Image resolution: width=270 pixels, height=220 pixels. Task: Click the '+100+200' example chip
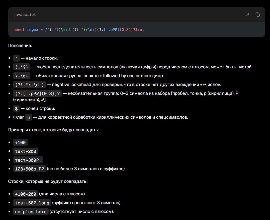[x=26, y=194]
